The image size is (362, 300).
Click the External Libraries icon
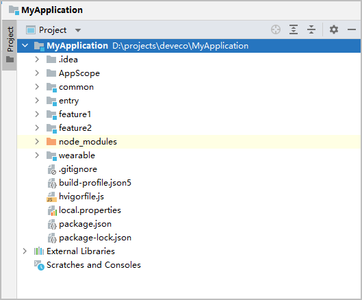[39, 251]
